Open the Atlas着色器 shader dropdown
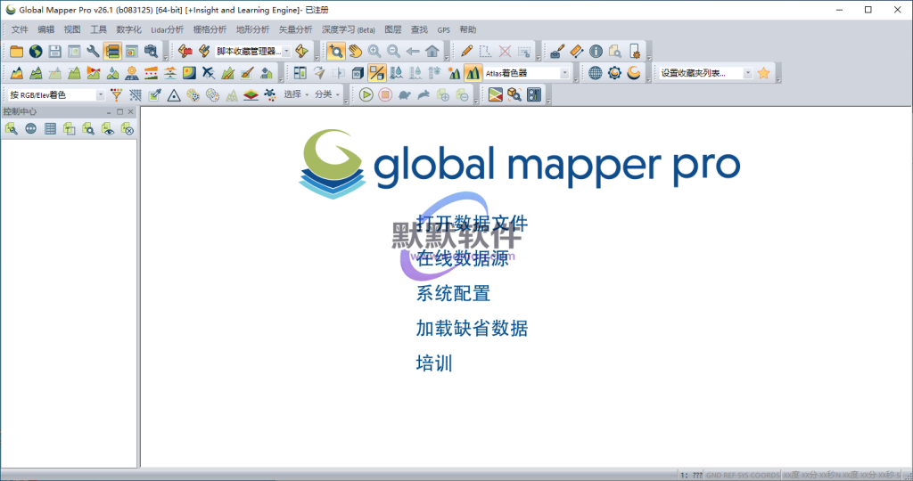 tap(564, 74)
